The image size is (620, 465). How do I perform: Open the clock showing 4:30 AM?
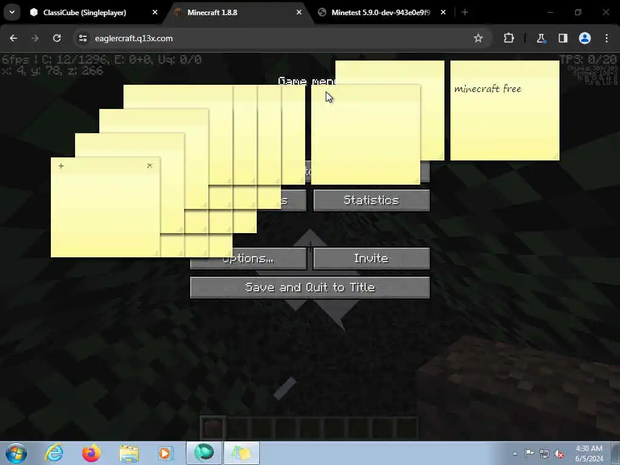(589, 453)
